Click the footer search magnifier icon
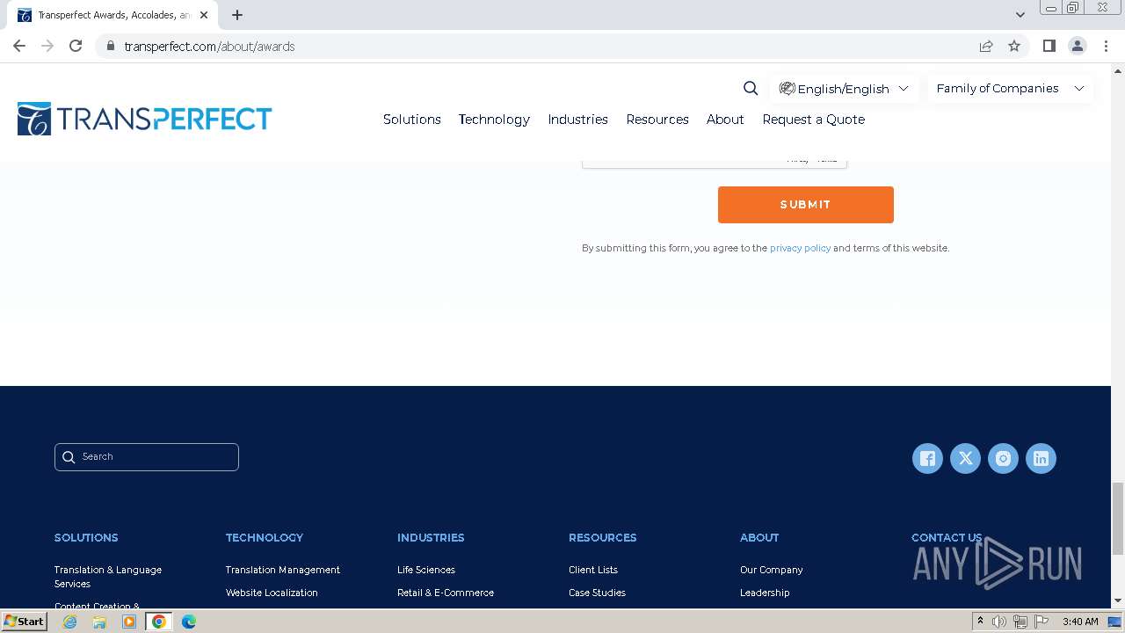Screen dimensions: 1125x633 pyautogui.click(x=69, y=457)
